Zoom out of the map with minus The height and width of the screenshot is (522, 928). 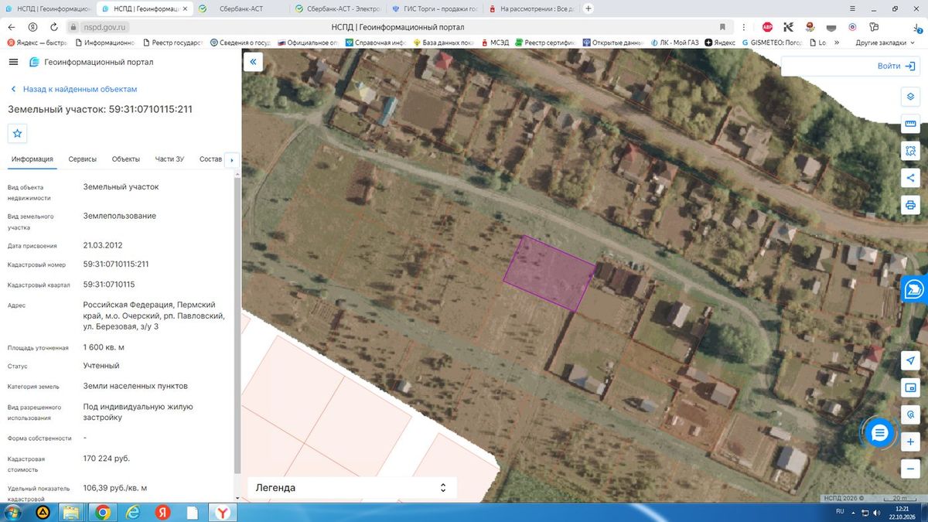click(x=910, y=469)
